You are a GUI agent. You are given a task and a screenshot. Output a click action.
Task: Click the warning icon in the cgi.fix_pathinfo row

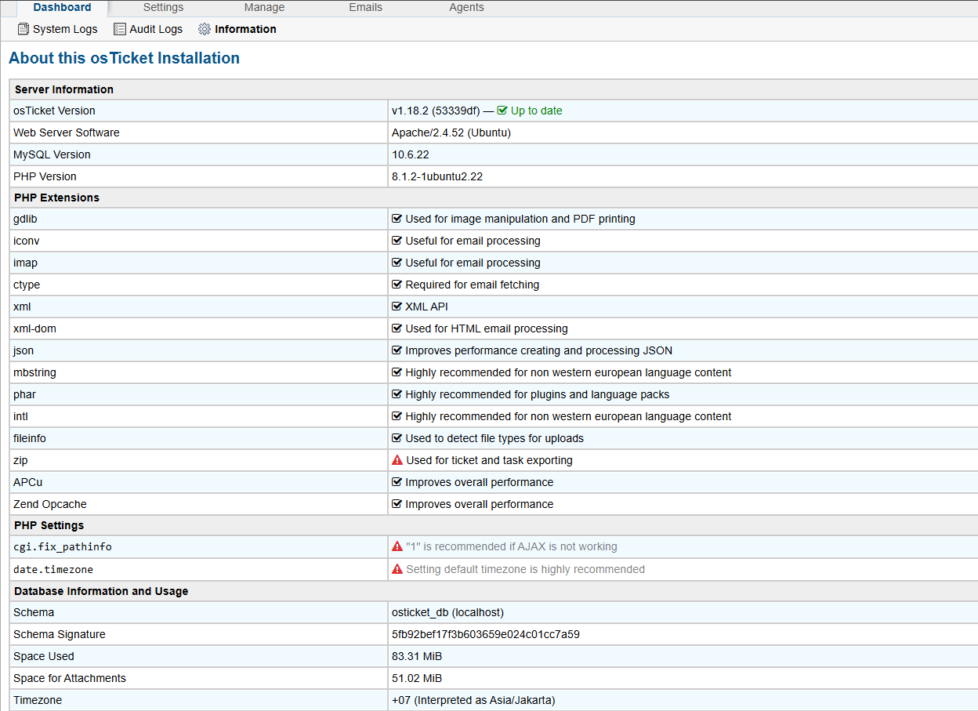tap(397, 546)
